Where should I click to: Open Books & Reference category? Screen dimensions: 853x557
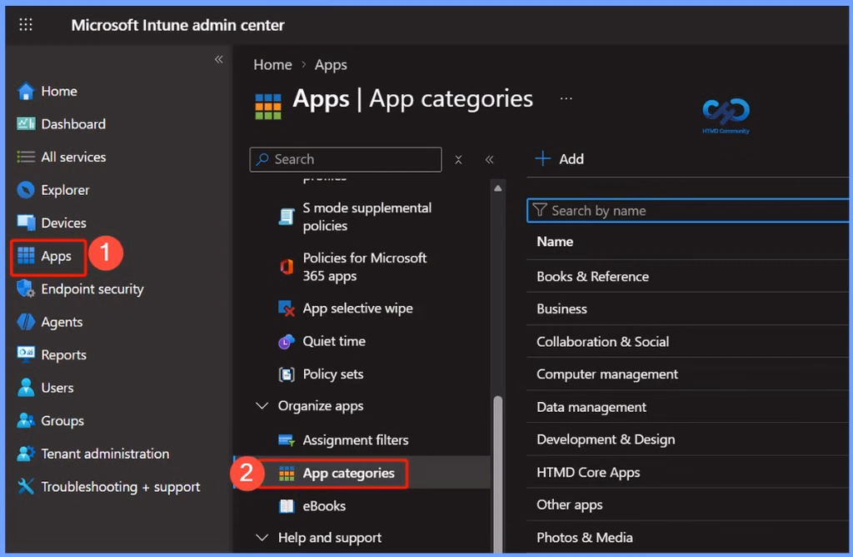tap(687, 276)
